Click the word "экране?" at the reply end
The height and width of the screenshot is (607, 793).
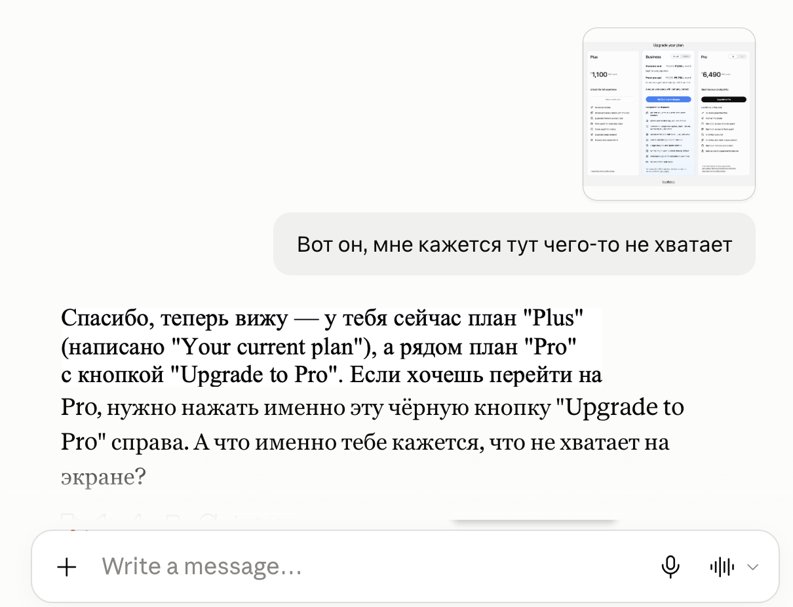pos(103,477)
